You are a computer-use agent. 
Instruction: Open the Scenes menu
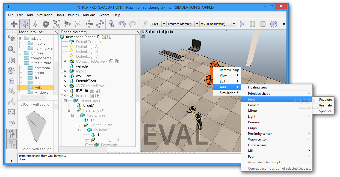[x=104, y=15]
